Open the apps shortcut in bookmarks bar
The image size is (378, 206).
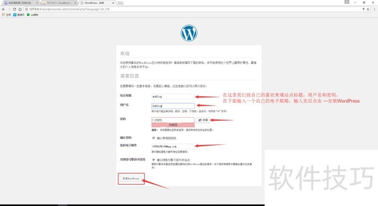pyautogui.click(x=6, y=15)
